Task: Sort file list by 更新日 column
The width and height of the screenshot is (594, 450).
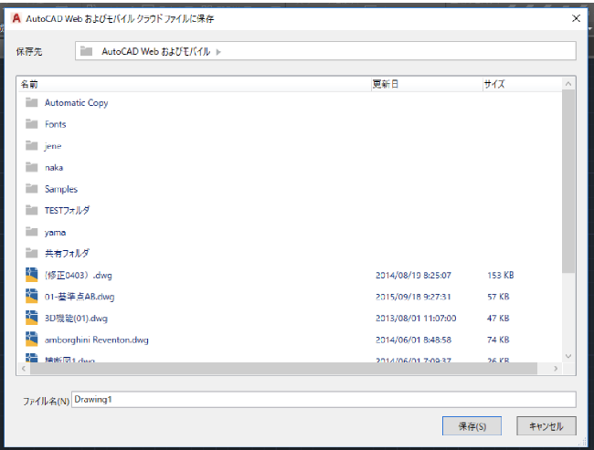Action: (x=427, y=84)
